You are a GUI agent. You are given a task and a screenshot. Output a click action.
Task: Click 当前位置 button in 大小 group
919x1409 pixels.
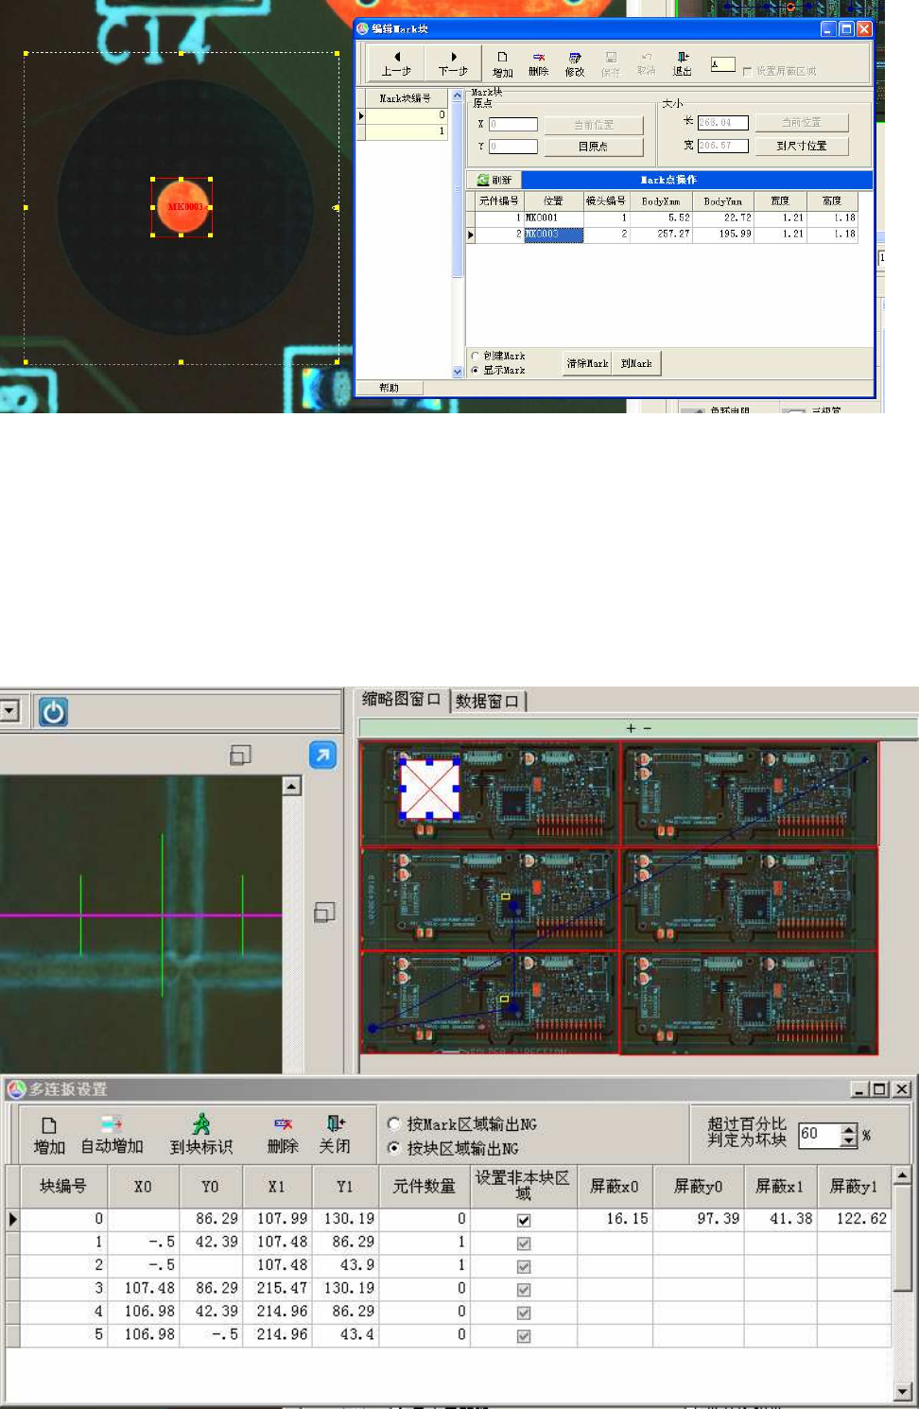[802, 123]
